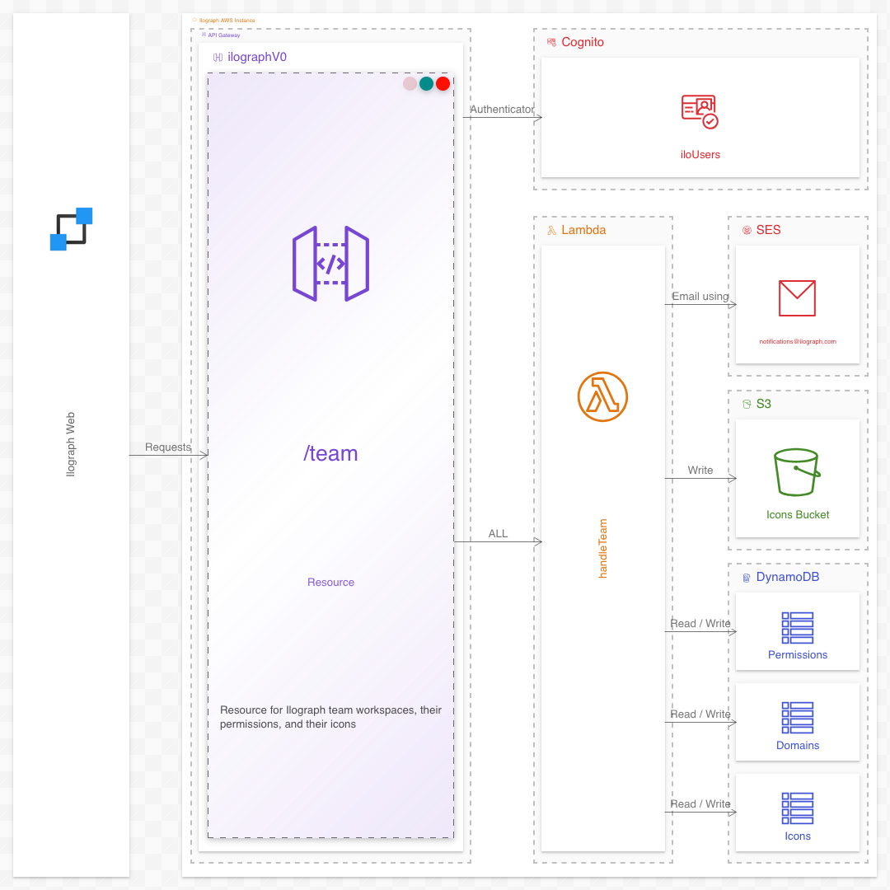
Task: Click the Icons table label
Action: [x=798, y=836]
